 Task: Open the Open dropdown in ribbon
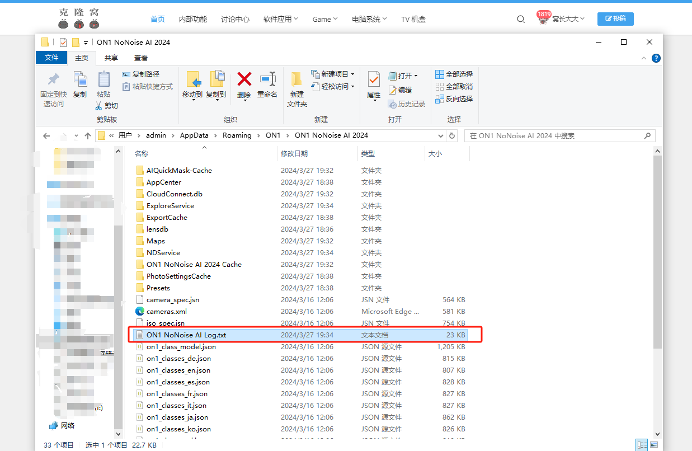point(404,76)
